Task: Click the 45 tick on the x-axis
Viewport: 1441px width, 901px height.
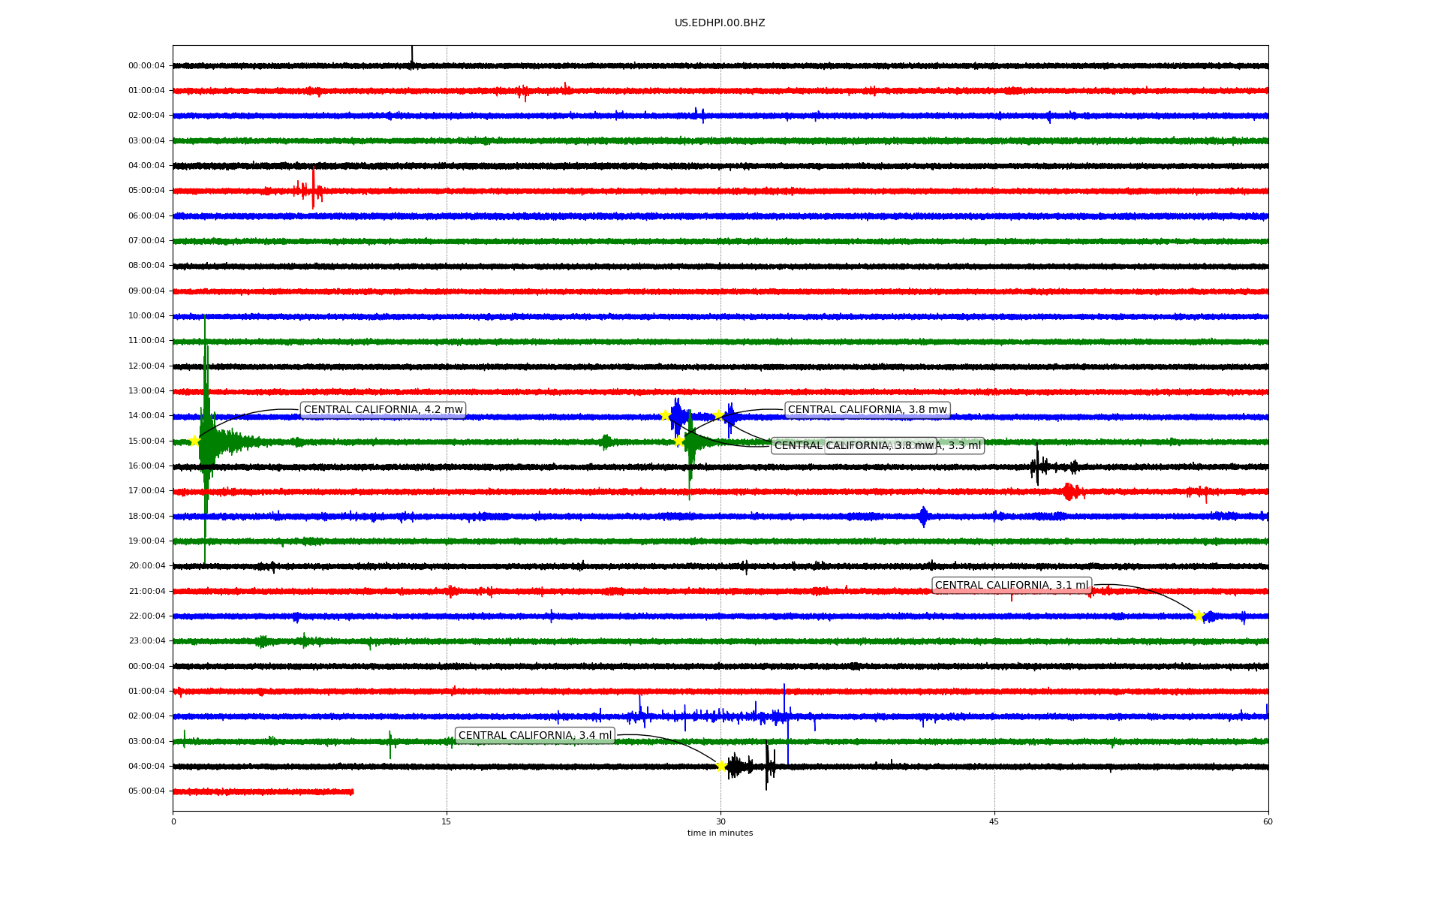Action: (x=994, y=821)
